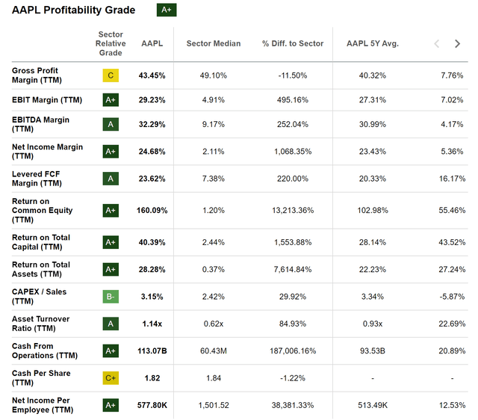Click the Sector Median column header
This screenshot has height=420, width=478.
point(214,43)
